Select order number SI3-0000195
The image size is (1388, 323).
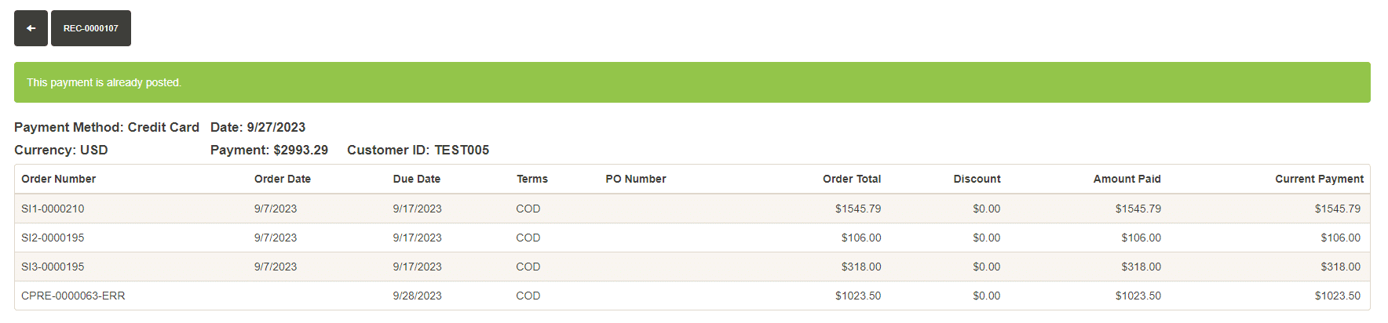(x=53, y=267)
